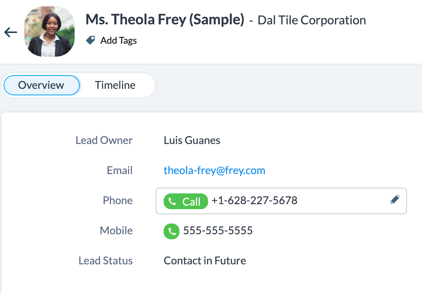Click the phone handset icon in Call button
The height and width of the screenshot is (293, 422).
(173, 202)
